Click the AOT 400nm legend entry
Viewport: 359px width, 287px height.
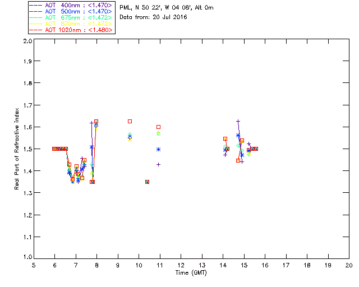coord(71,5)
